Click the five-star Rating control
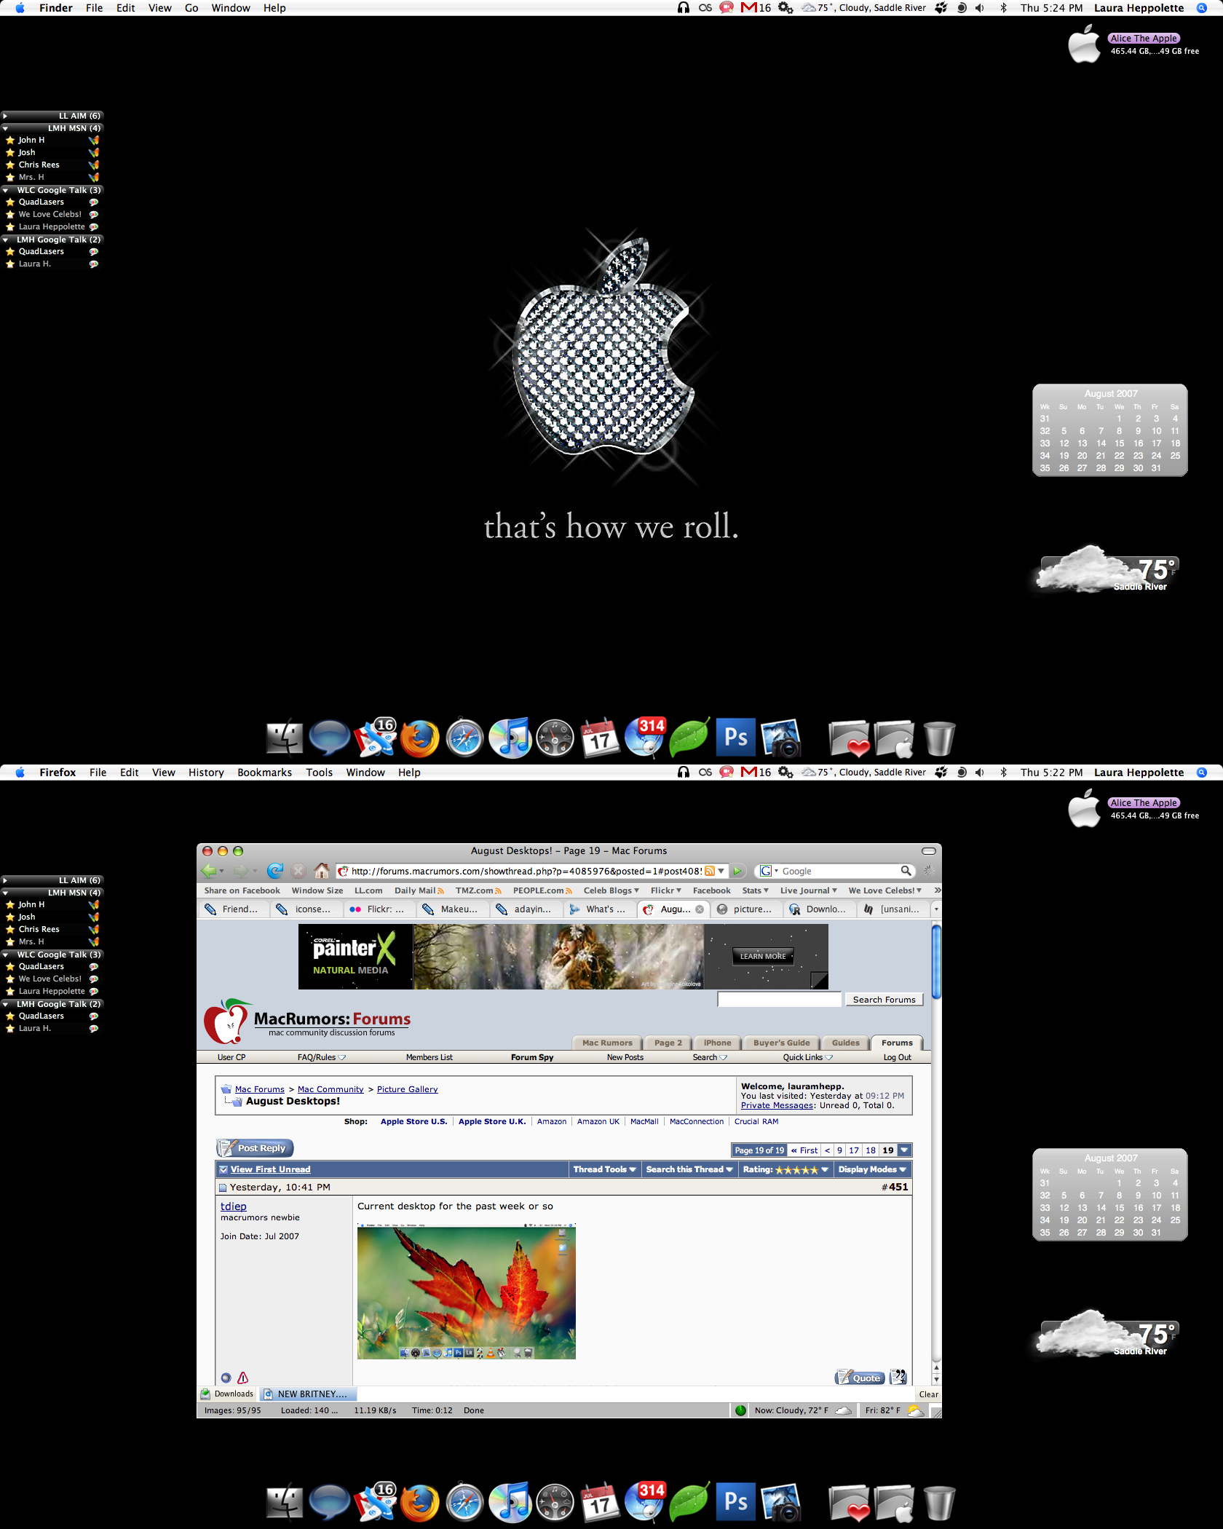Viewport: 1223px width, 1529px height. tap(785, 1169)
